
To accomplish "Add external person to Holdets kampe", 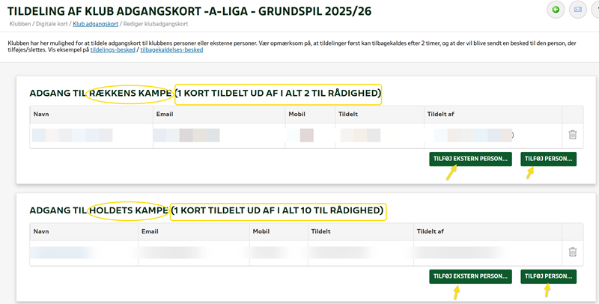I will 470,276.
